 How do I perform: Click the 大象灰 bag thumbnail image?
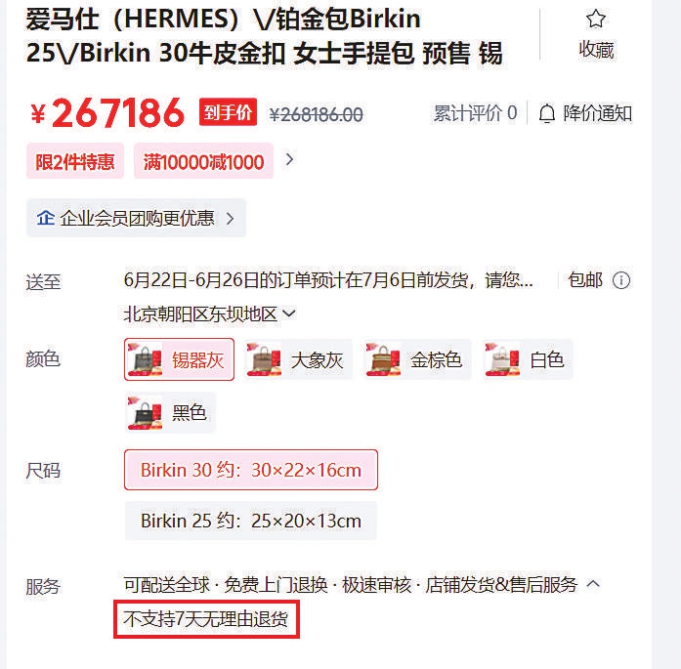click(264, 359)
